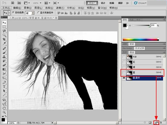Show the RGB channel visibility
Screen dimensions: 167x125
(x=124, y=57)
